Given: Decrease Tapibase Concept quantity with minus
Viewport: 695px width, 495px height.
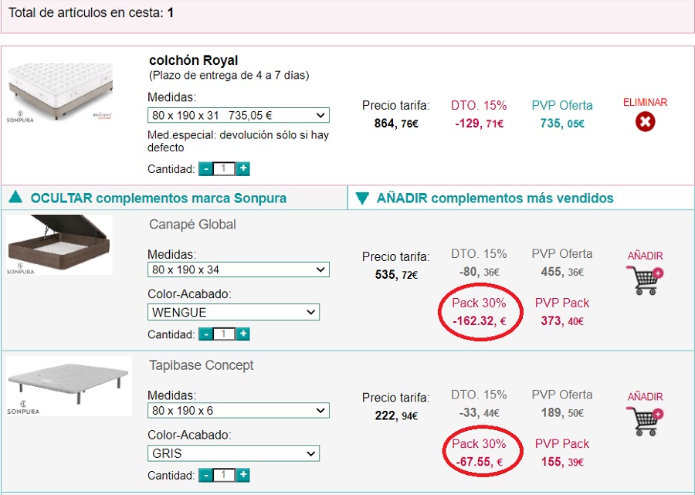Looking at the screenshot, I should coord(206,475).
